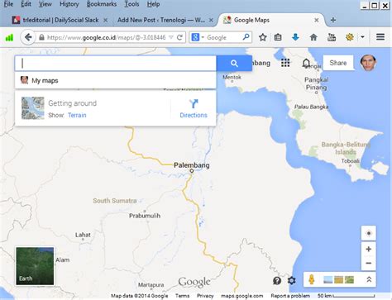Open a new browser tab
The image size is (392, 300).
click(333, 20)
